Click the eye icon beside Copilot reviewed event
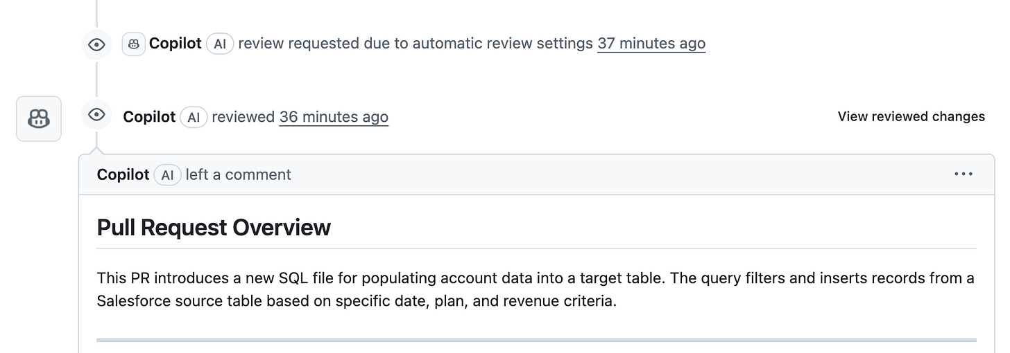The image size is (1010, 353). click(x=96, y=114)
